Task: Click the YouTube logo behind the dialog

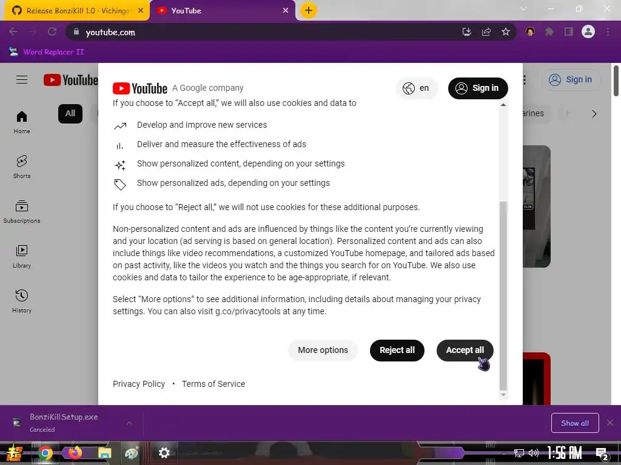Action: (x=70, y=80)
